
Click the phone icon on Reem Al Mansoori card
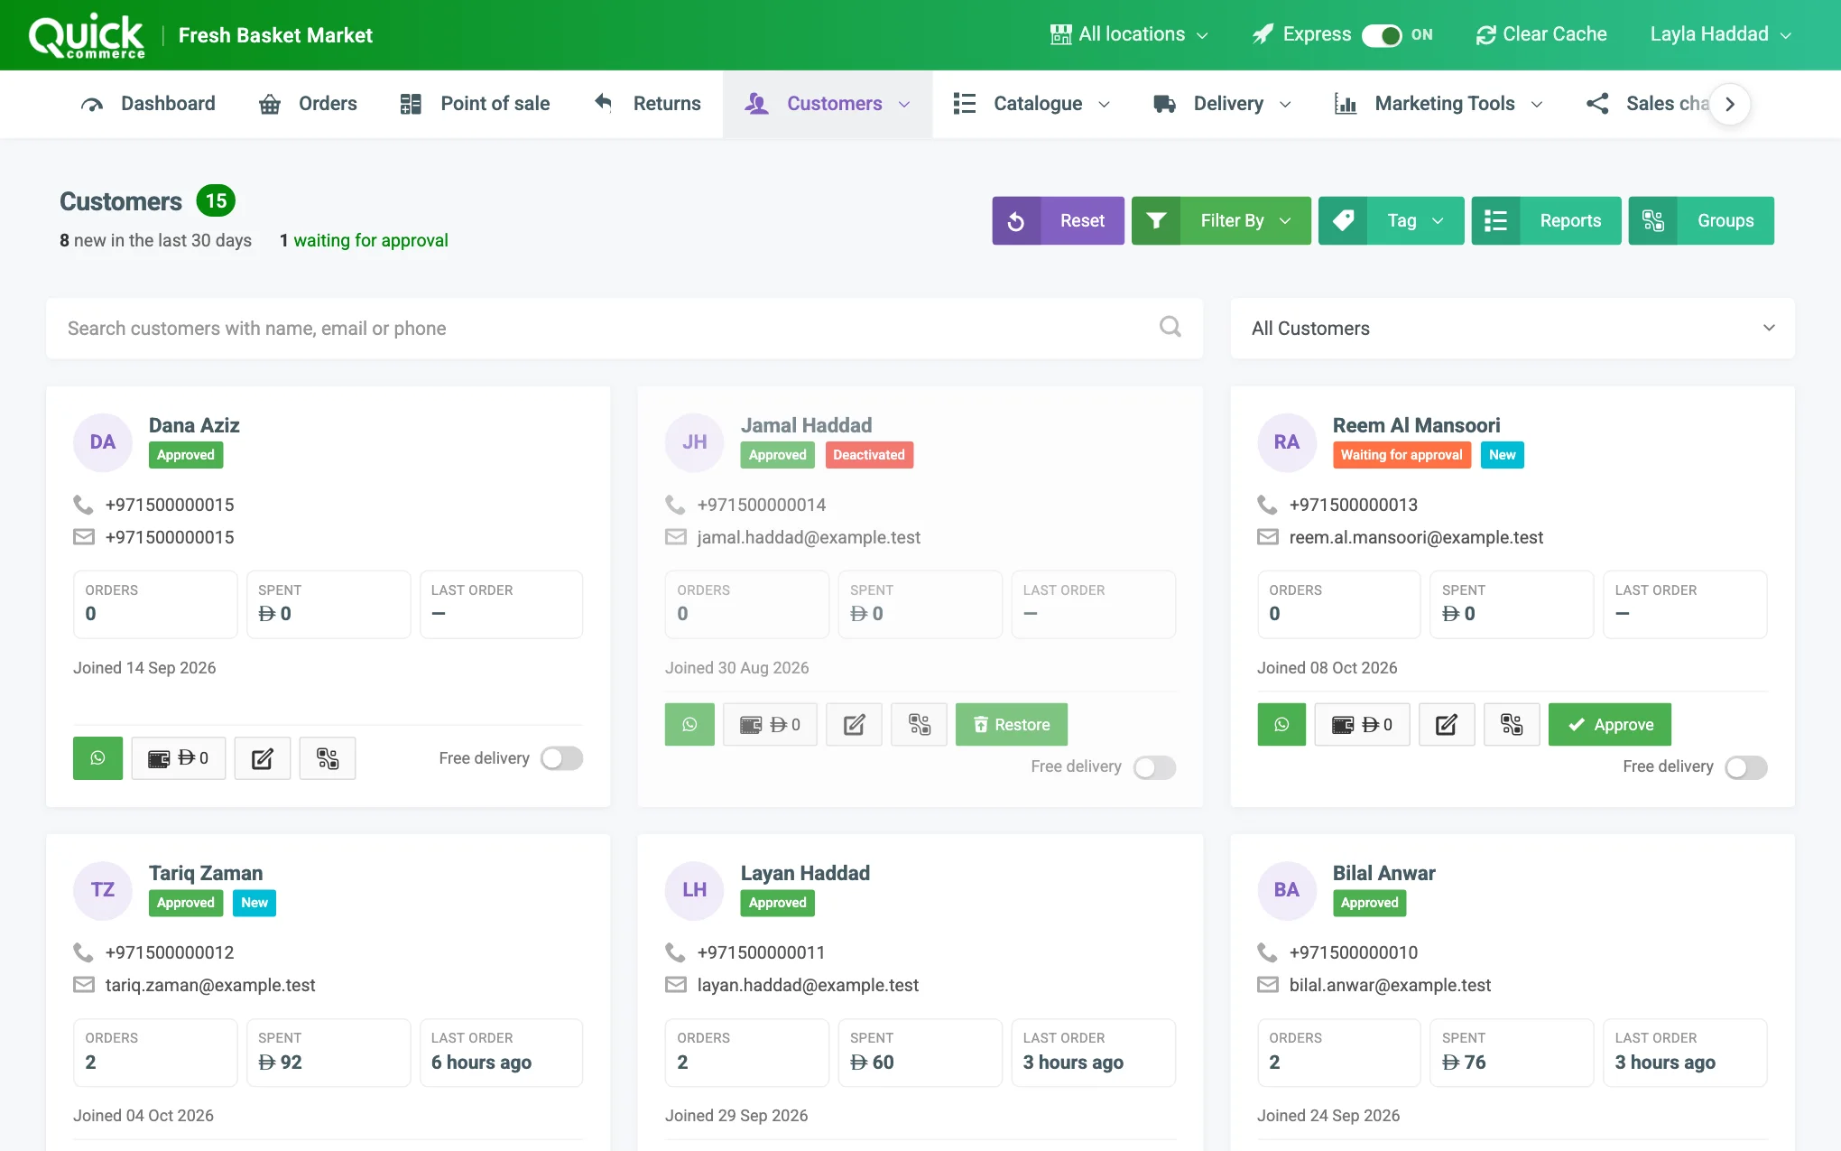pos(1267,504)
